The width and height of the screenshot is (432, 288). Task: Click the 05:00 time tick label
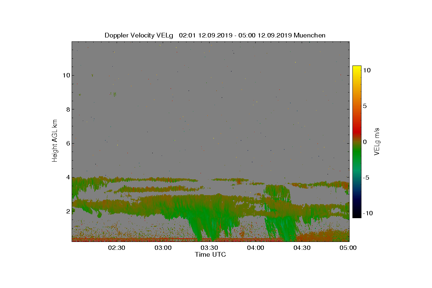click(348, 248)
